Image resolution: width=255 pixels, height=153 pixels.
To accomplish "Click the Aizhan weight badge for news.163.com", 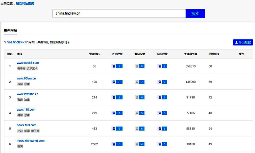I will 140,129.
